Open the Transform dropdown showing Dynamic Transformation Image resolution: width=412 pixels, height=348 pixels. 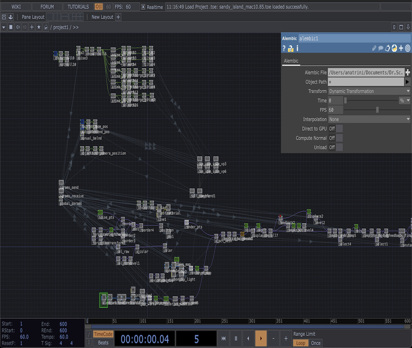tap(369, 91)
